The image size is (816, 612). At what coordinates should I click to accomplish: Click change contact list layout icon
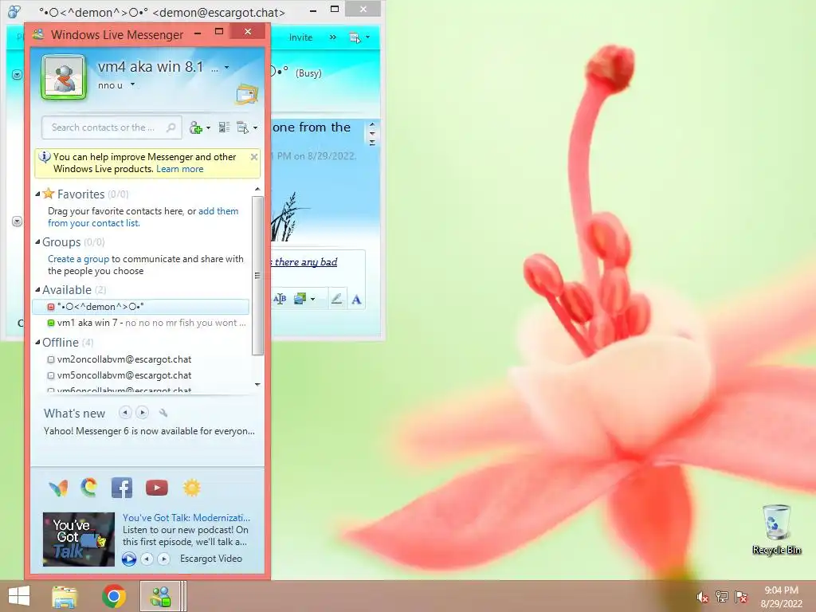pyautogui.click(x=224, y=127)
